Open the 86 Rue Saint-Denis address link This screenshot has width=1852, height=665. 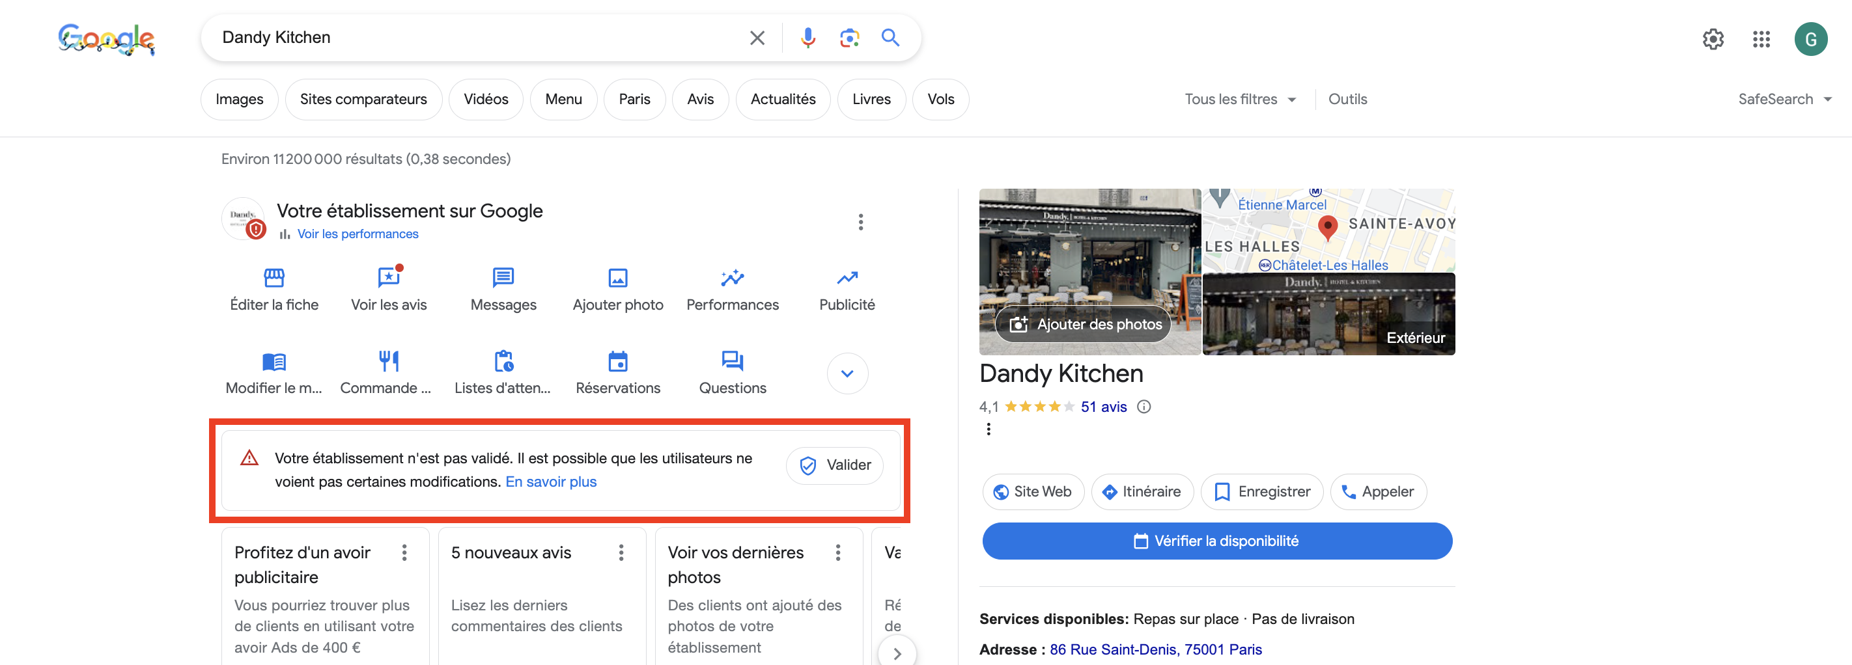tap(1155, 649)
